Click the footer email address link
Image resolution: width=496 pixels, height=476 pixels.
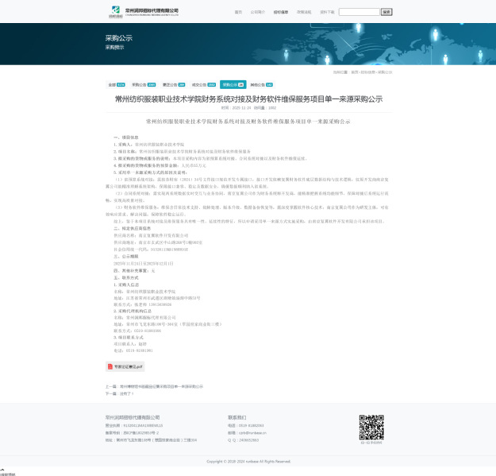point(252,432)
